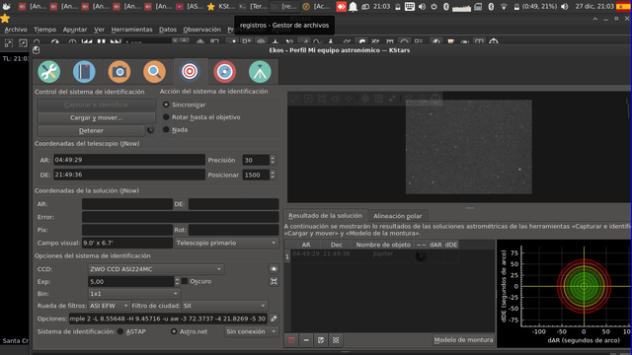Click the wifi icon in system panel
The image size is (632, 355).
pos(504,7)
